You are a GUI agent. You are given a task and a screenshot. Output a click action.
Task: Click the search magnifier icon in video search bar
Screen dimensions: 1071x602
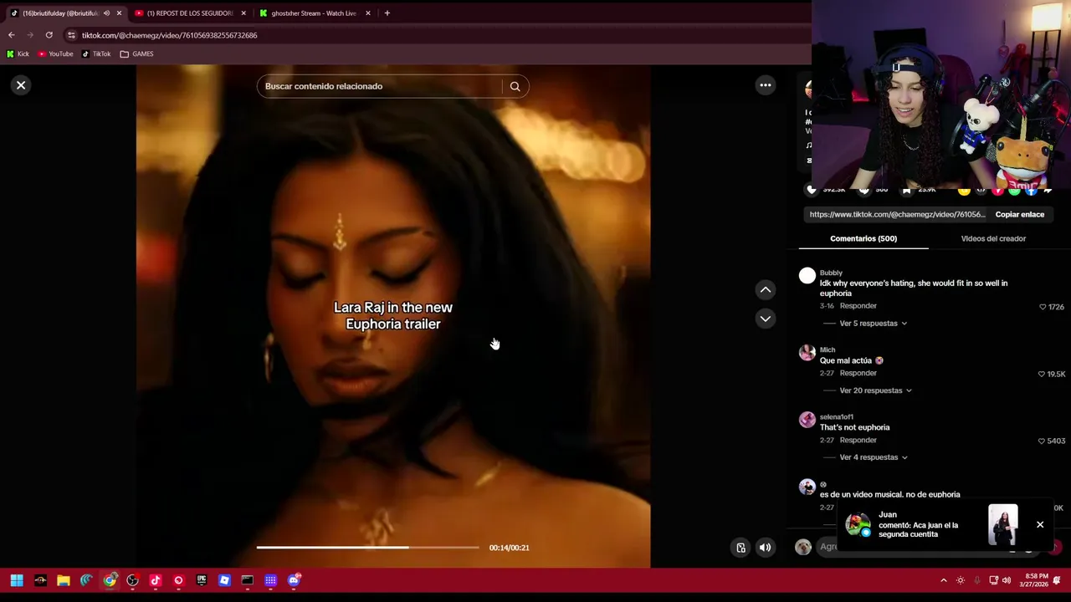click(515, 86)
